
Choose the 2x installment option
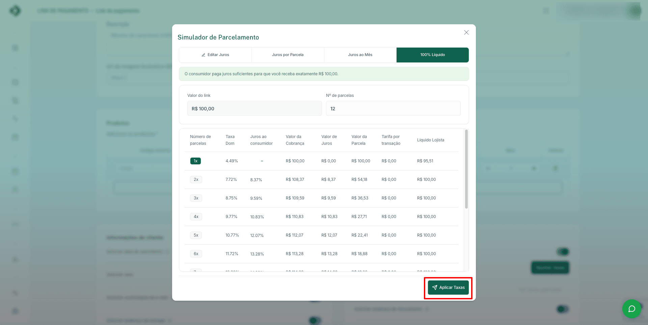[x=196, y=180]
